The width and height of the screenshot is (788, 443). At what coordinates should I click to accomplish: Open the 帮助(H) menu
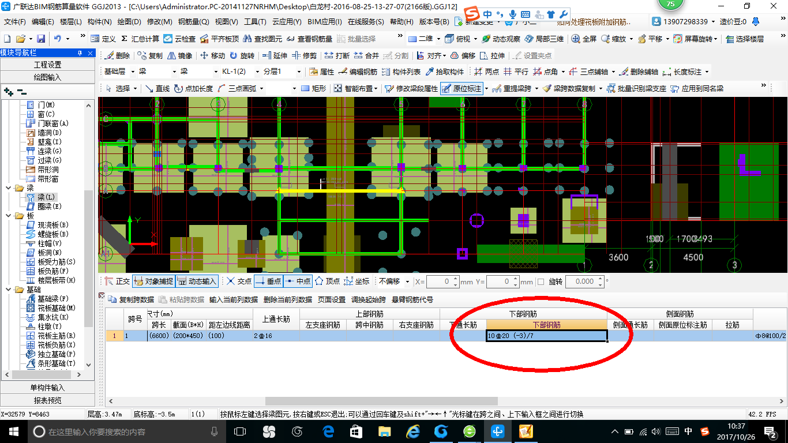(x=401, y=22)
